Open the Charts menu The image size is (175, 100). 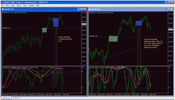click(x=19, y=5)
